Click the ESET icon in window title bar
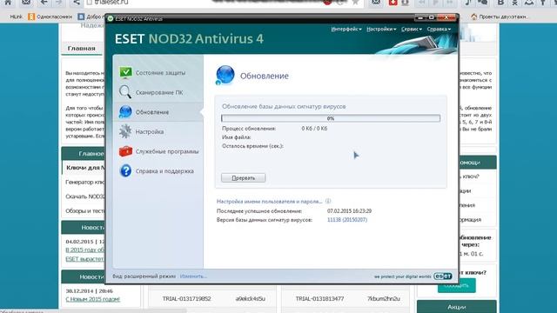Viewport: 557px width, 313px height. click(111, 18)
